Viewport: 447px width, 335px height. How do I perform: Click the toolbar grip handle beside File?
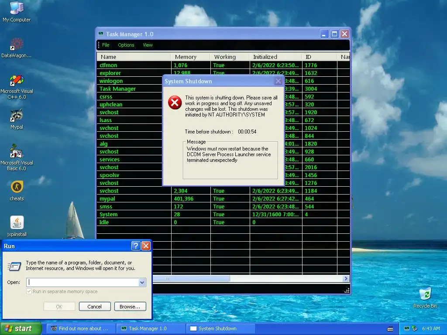99,45
